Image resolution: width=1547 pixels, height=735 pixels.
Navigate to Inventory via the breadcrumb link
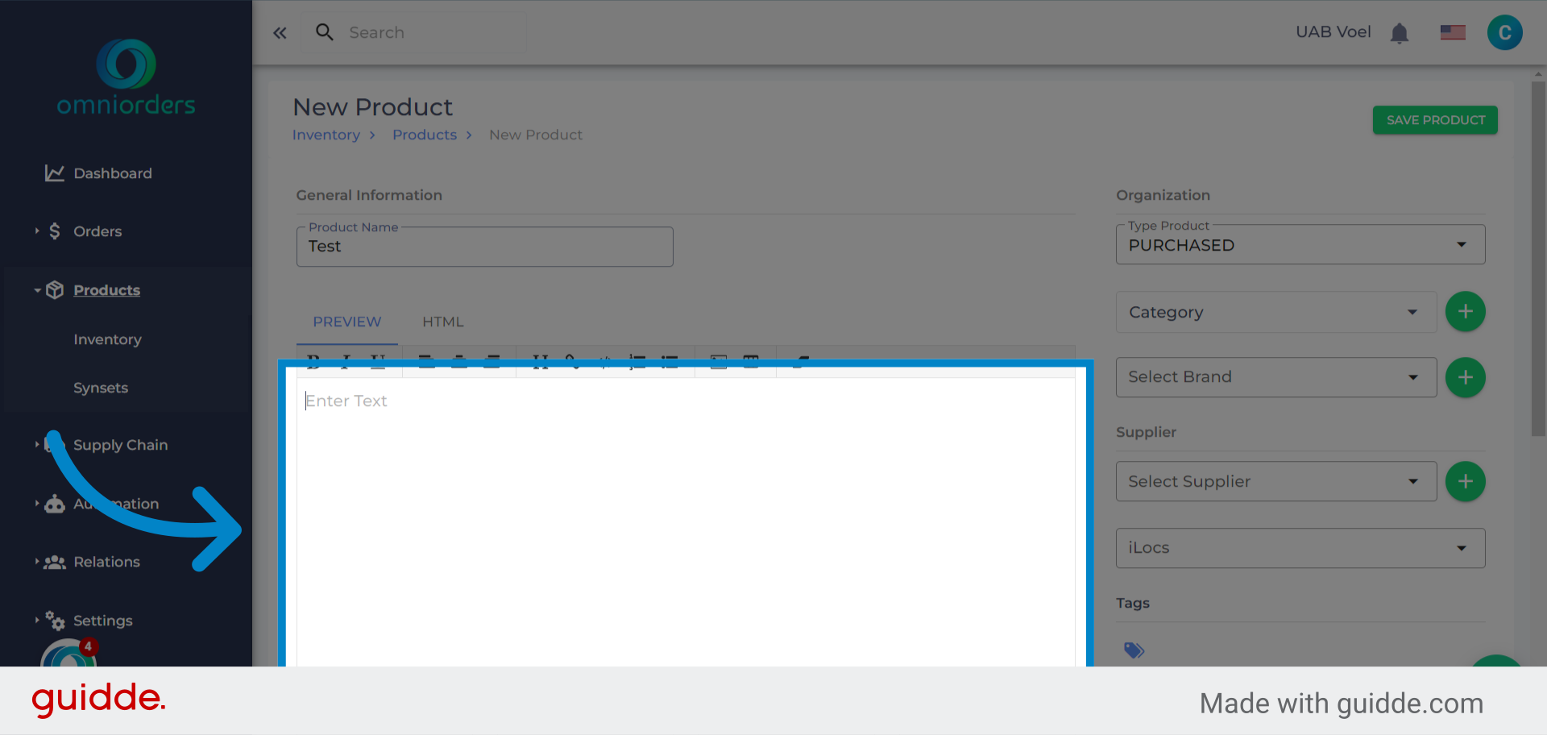tap(326, 135)
